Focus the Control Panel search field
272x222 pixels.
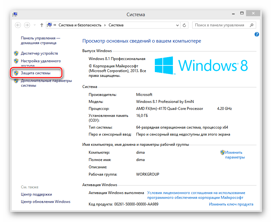point(224,25)
